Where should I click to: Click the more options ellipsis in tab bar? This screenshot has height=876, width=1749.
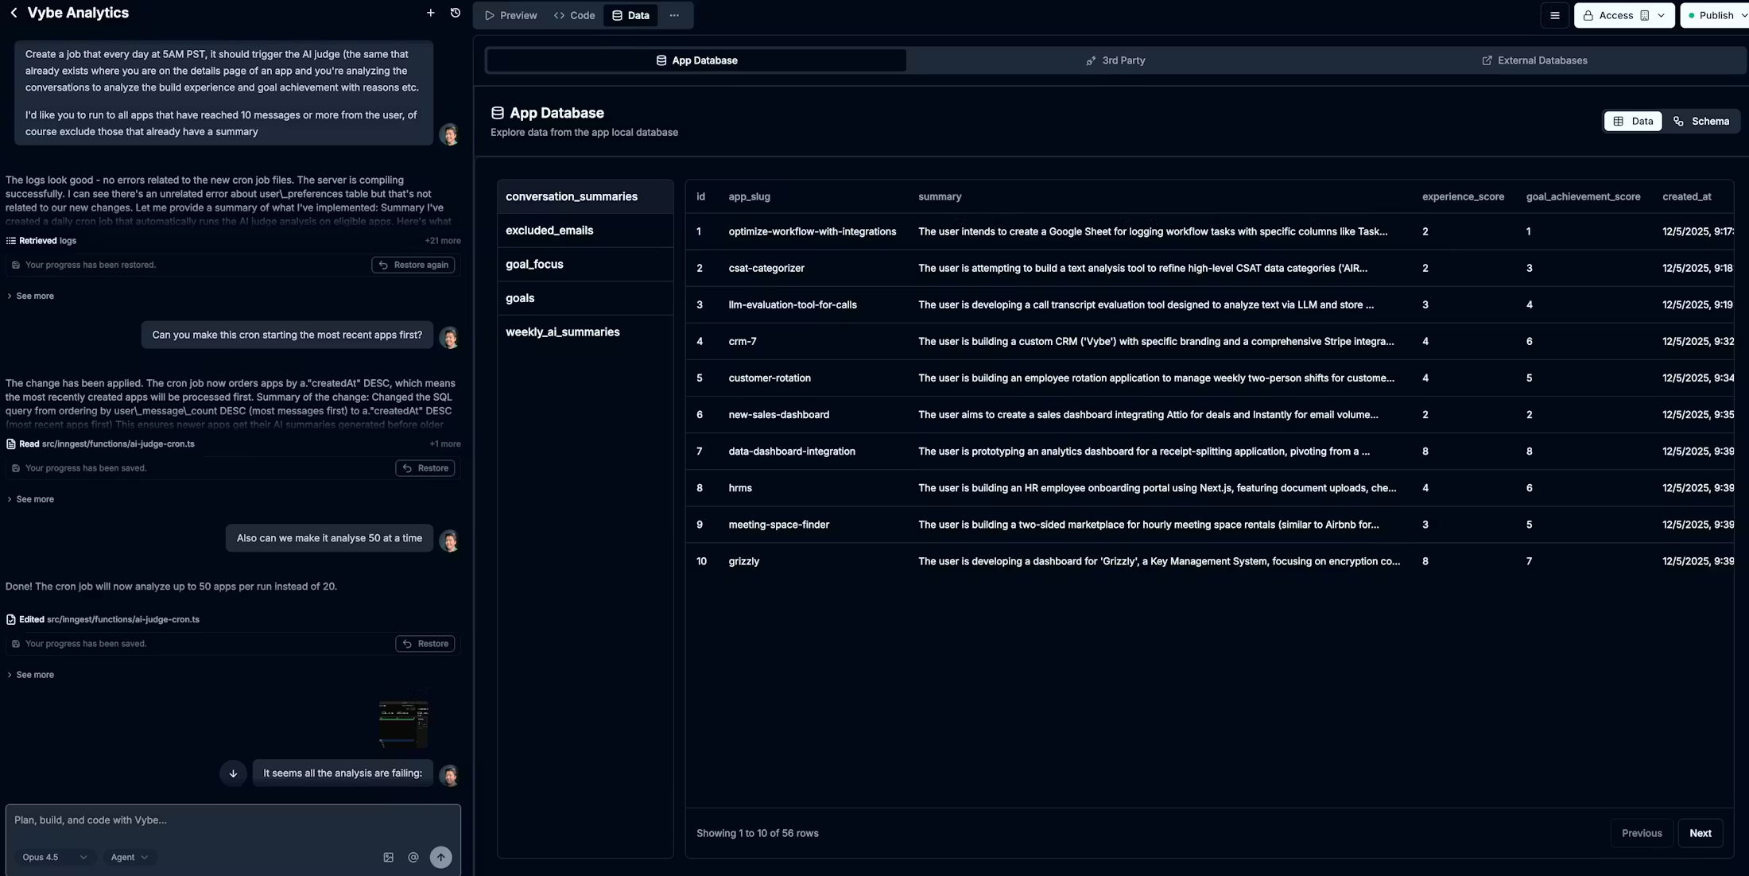(x=674, y=15)
